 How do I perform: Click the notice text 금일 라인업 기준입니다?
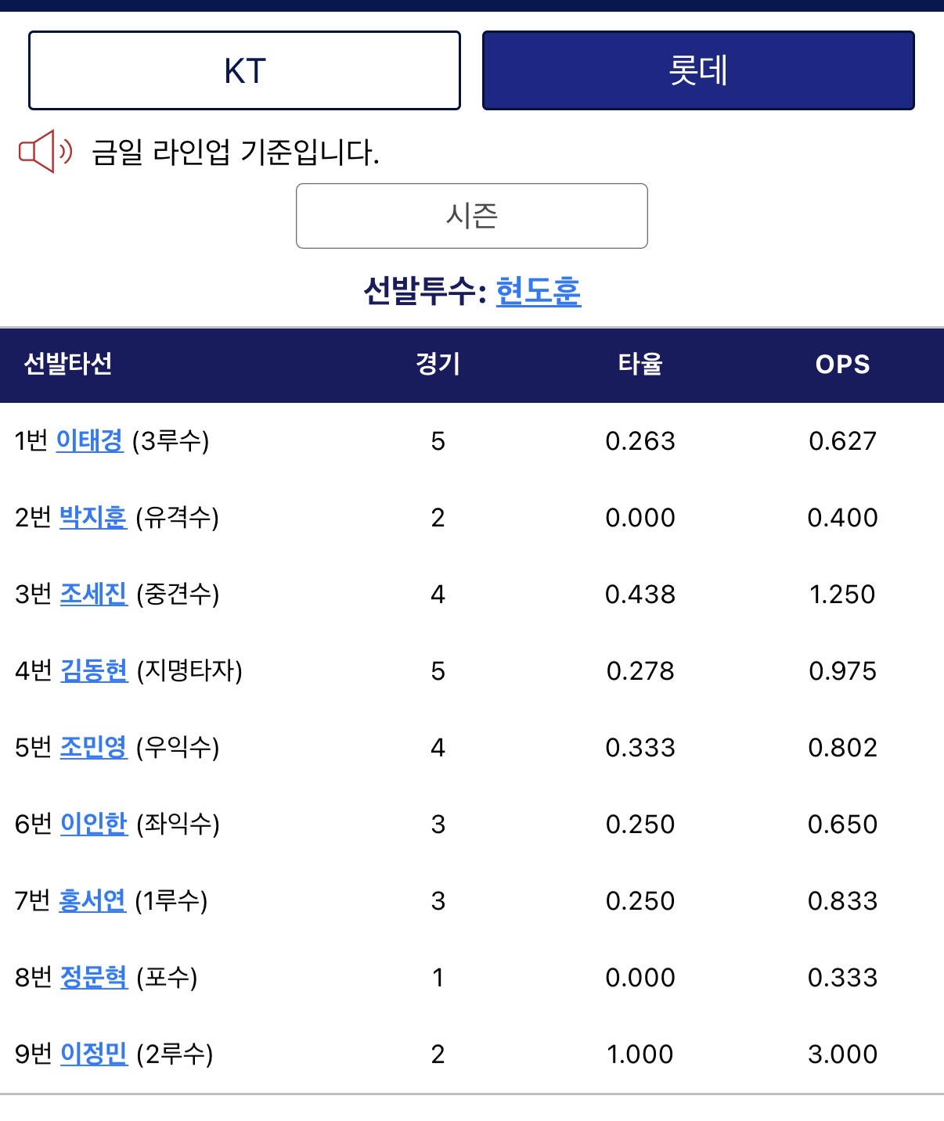point(235,152)
